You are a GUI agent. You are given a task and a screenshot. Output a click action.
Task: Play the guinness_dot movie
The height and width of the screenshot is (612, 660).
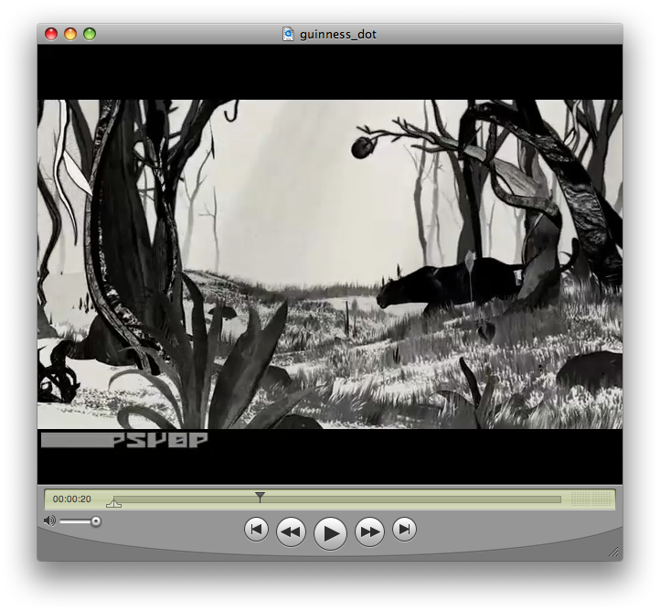pos(330,533)
